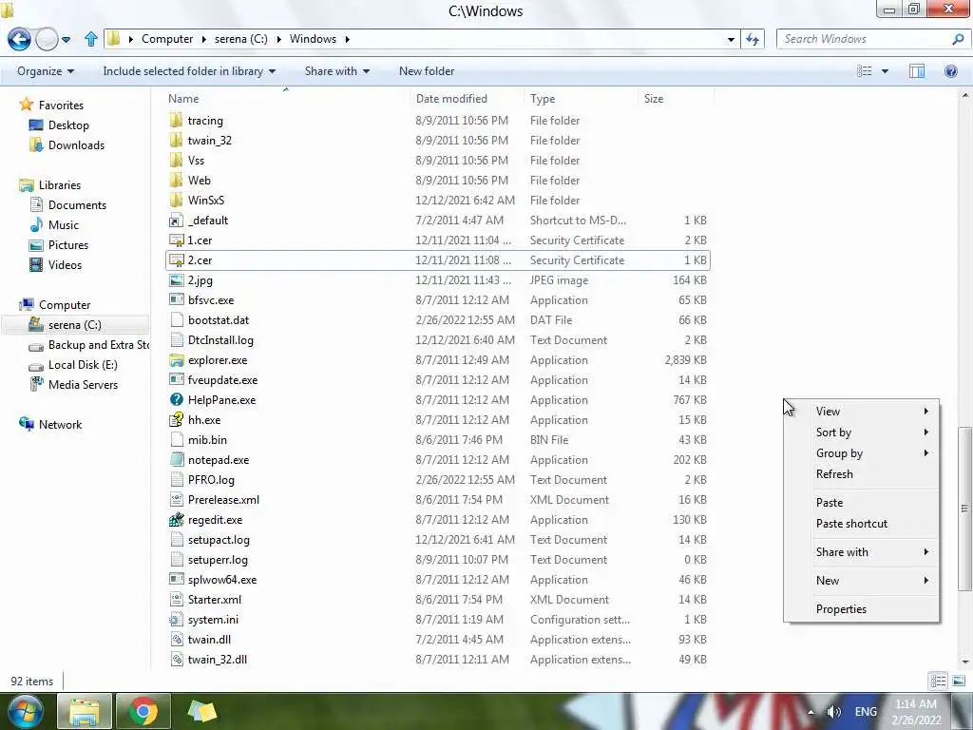
Task: Expand the address bar history dropdown
Action: [731, 39]
